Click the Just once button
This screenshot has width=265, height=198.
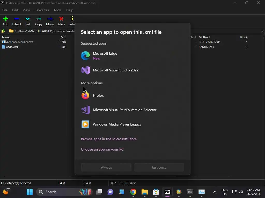[159, 167]
